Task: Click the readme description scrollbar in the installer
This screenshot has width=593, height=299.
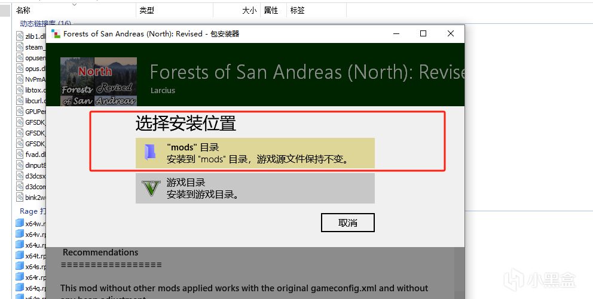Action: coord(459,273)
